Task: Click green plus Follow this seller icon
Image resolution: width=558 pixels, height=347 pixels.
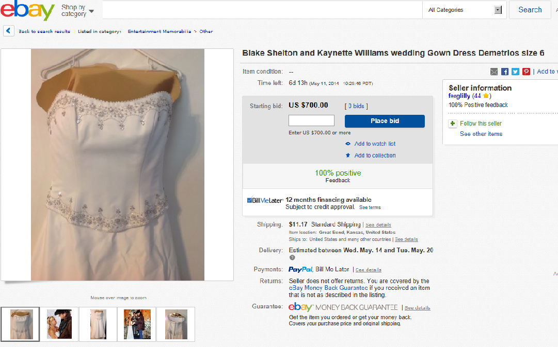Action: click(452, 124)
